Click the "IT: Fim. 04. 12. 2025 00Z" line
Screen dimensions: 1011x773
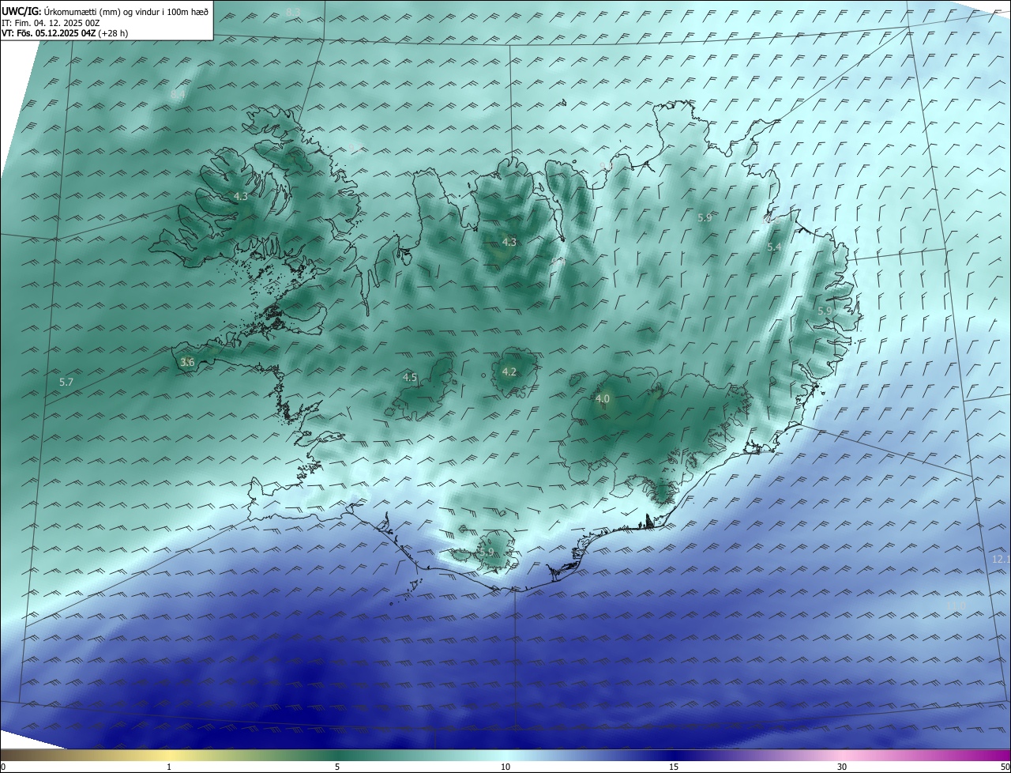(51, 23)
